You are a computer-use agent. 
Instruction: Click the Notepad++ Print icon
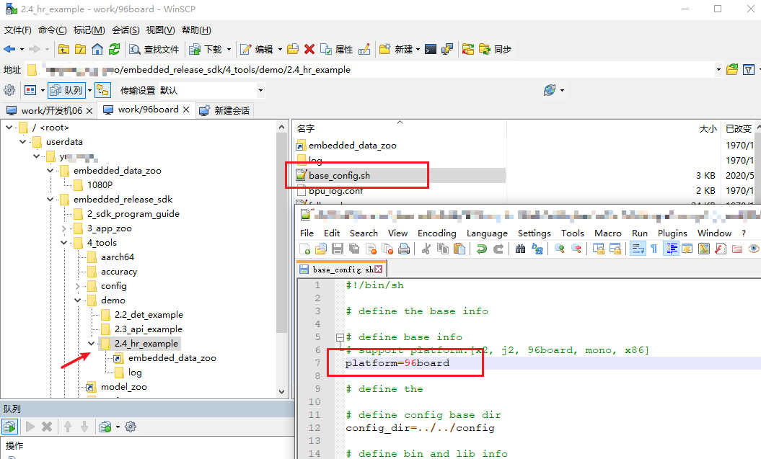[x=404, y=249]
